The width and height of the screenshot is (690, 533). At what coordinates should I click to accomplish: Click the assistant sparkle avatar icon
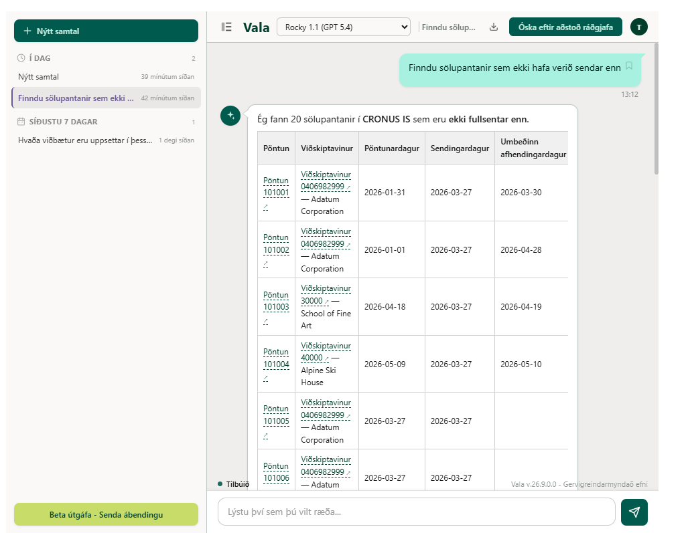tap(230, 116)
